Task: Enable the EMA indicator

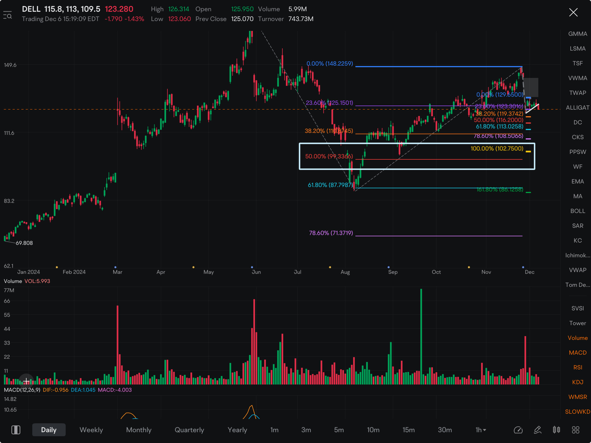Action: pyautogui.click(x=578, y=182)
